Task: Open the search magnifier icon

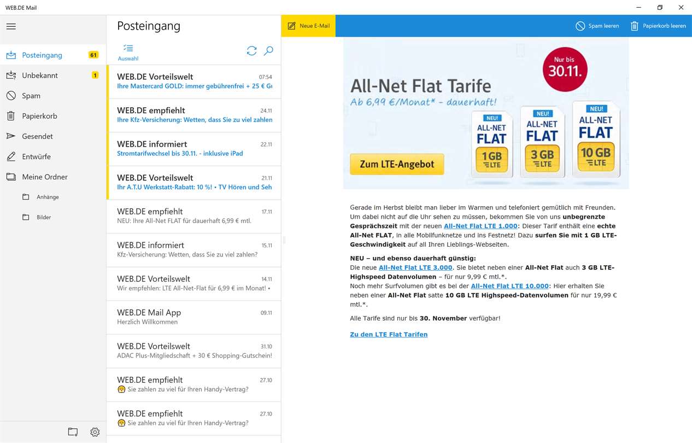Action: (x=268, y=51)
